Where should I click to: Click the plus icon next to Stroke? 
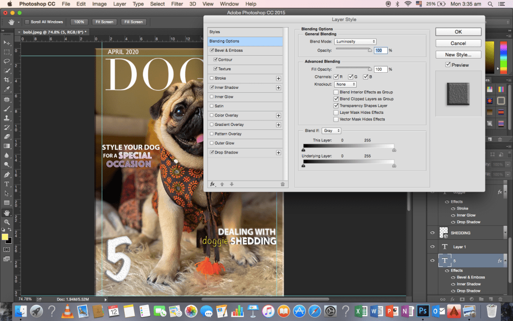pos(279,78)
